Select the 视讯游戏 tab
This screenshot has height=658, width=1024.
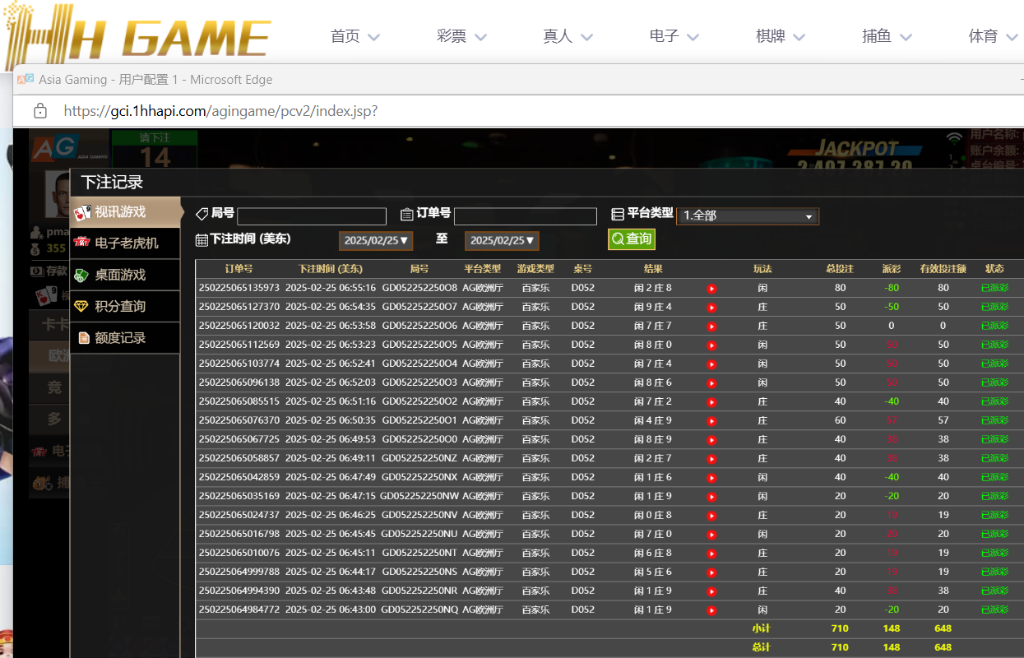point(125,212)
